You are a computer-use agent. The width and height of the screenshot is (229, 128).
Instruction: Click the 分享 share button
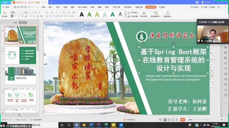point(204,7)
